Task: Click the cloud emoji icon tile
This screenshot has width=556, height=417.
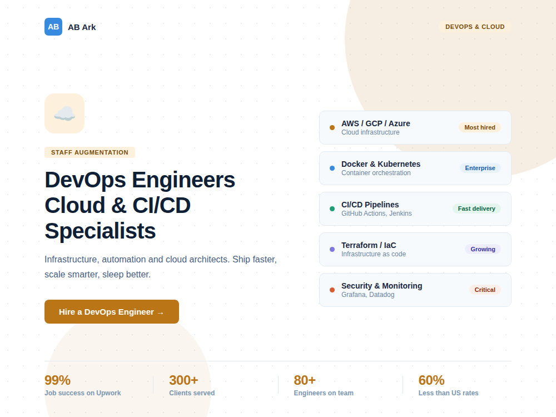Action: point(64,113)
